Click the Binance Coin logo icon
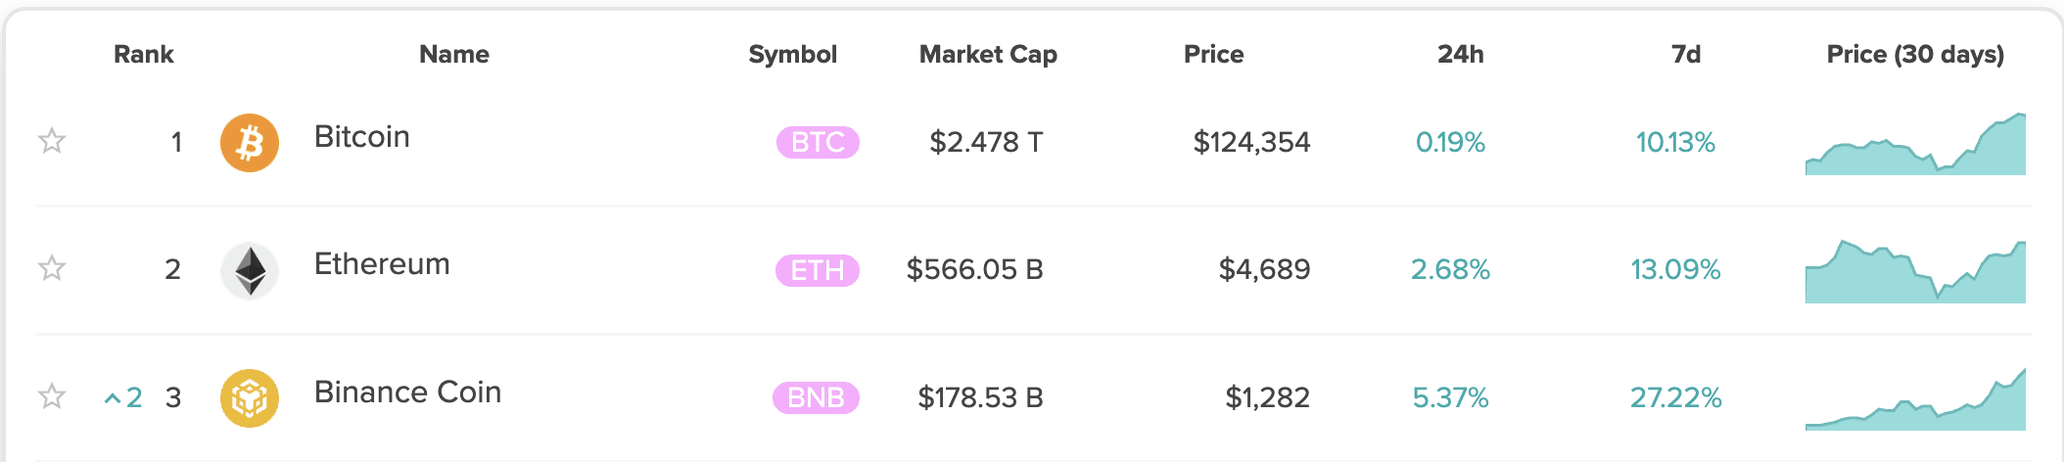 point(250,398)
